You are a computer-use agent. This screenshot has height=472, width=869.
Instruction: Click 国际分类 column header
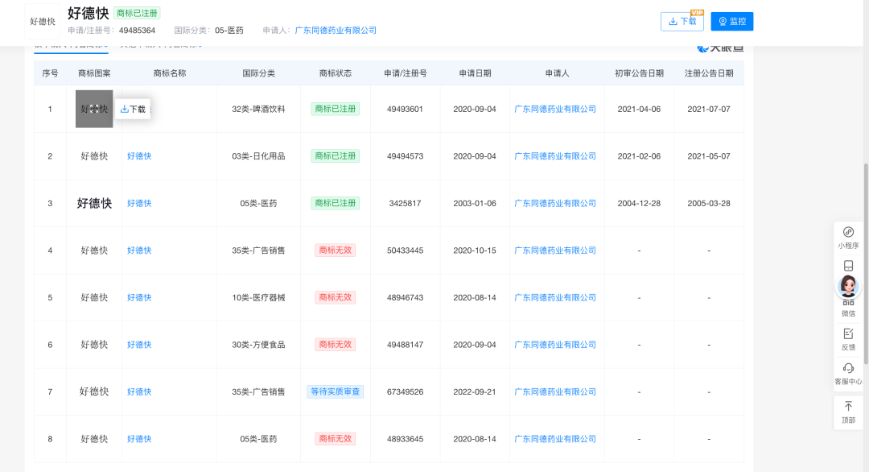pyautogui.click(x=259, y=73)
